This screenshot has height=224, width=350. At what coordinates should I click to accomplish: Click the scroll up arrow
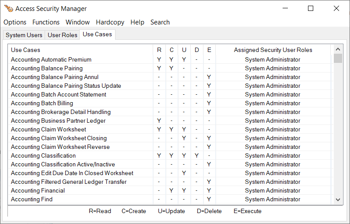click(x=338, y=49)
